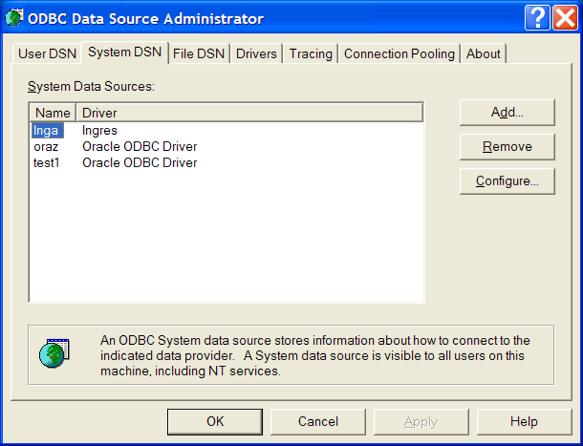The width and height of the screenshot is (583, 446).
Task: Go to the Drivers tab
Action: pos(256,53)
